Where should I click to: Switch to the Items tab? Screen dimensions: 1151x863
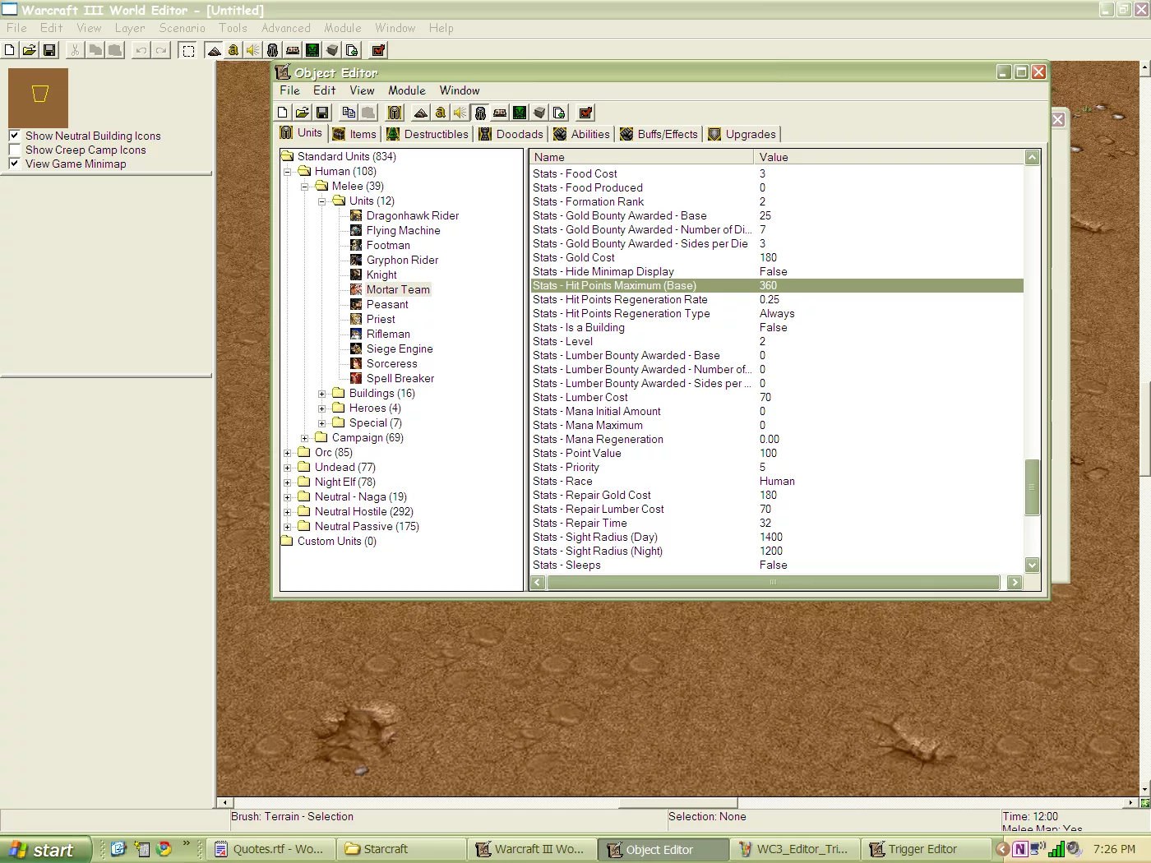click(x=354, y=134)
